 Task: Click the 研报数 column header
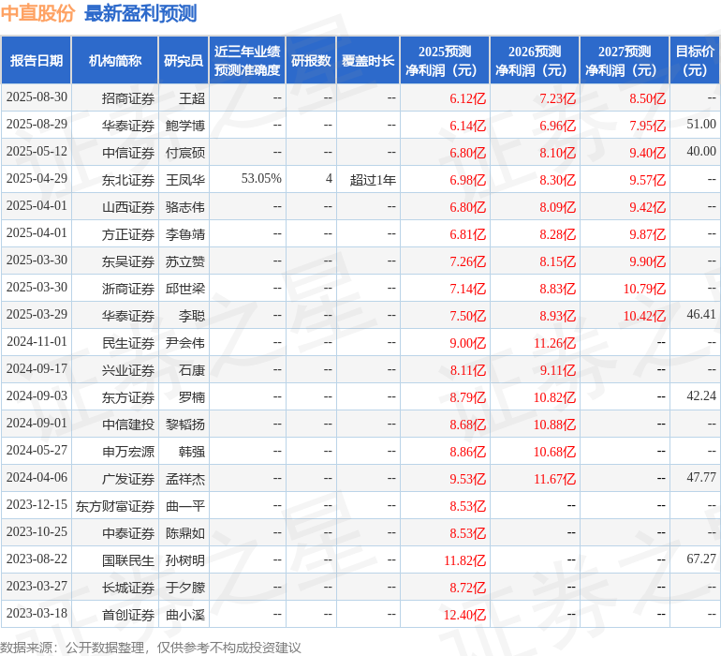pos(311,61)
